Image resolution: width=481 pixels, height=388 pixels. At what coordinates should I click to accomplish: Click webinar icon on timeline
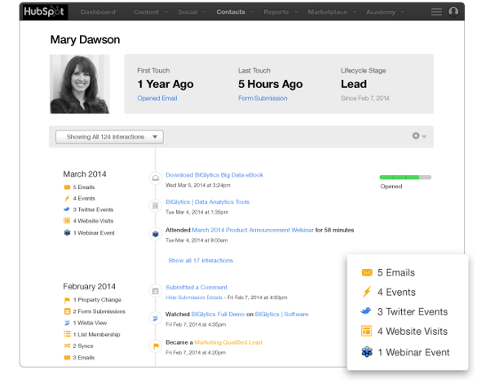156,234
